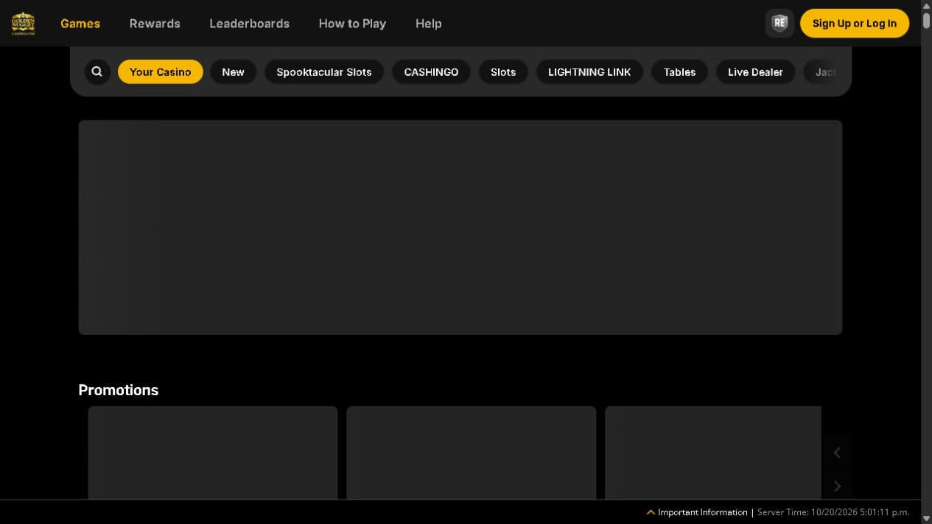The height and width of the screenshot is (524, 932).
Task: Click the large hero banner placeholder
Action: coord(460,227)
